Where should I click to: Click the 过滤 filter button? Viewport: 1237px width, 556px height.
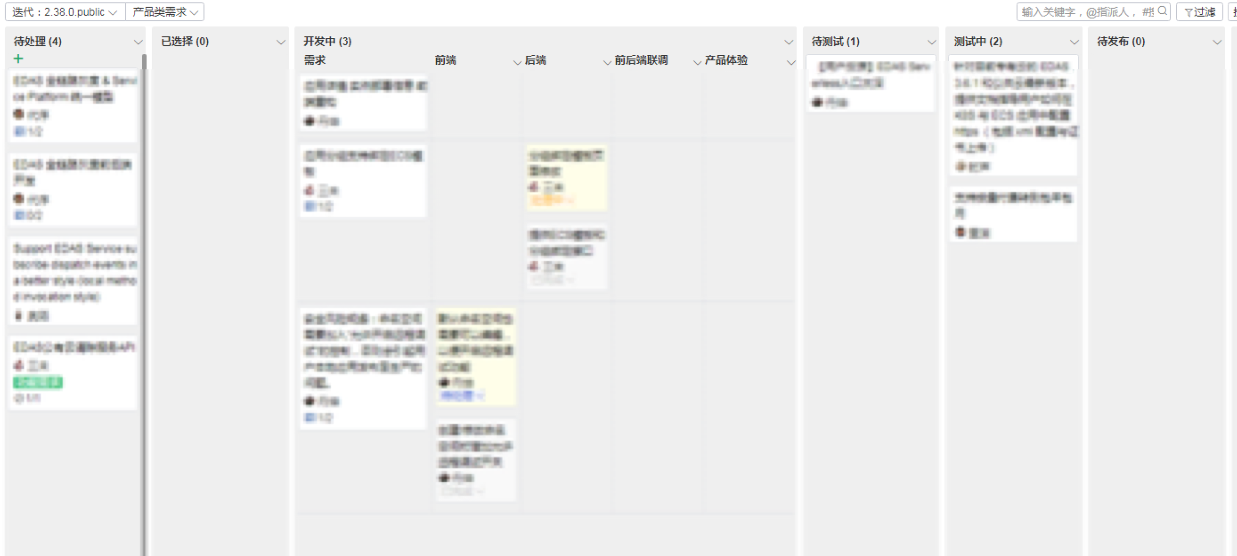point(1199,12)
